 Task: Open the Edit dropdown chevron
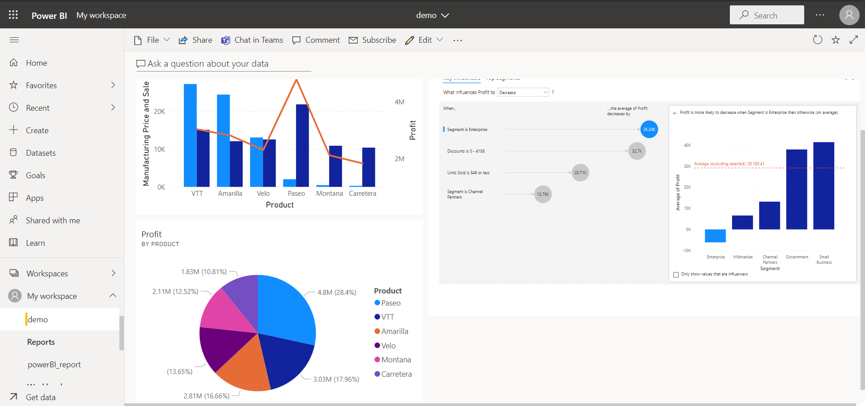pyautogui.click(x=440, y=40)
